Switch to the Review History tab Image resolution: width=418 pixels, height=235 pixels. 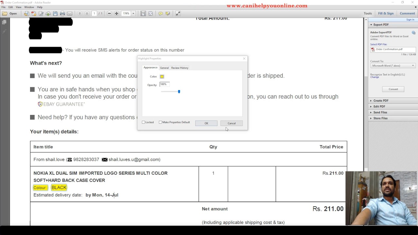tap(180, 68)
